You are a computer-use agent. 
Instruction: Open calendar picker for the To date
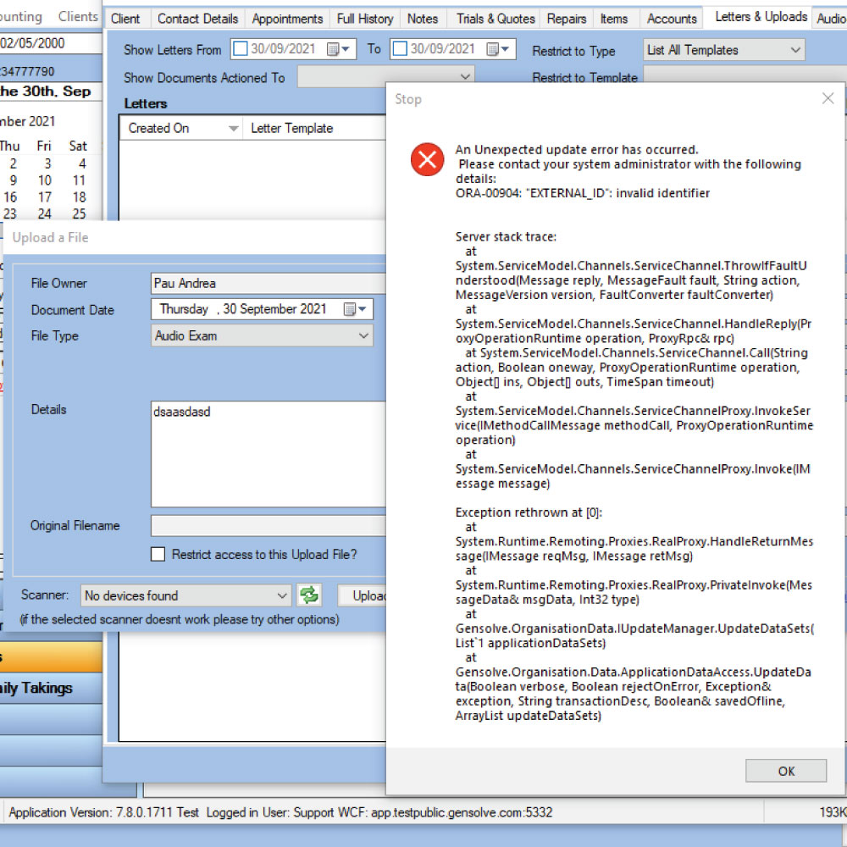click(x=492, y=49)
